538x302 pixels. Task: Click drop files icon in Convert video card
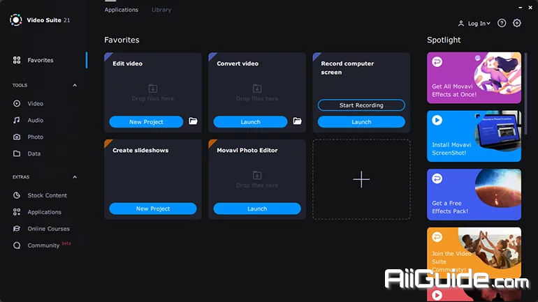pyautogui.click(x=257, y=89)
